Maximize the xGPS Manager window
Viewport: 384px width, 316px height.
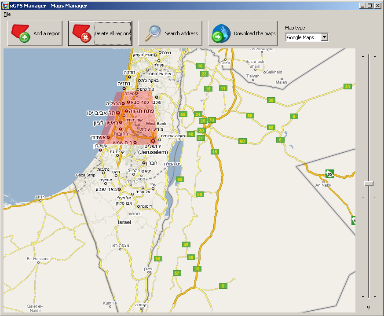pos(370,5)
